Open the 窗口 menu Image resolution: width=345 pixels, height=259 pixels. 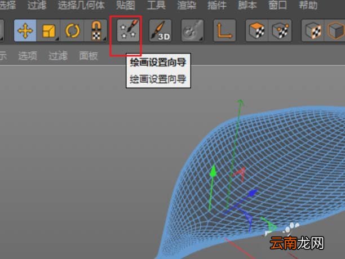[x=278, y=5]
